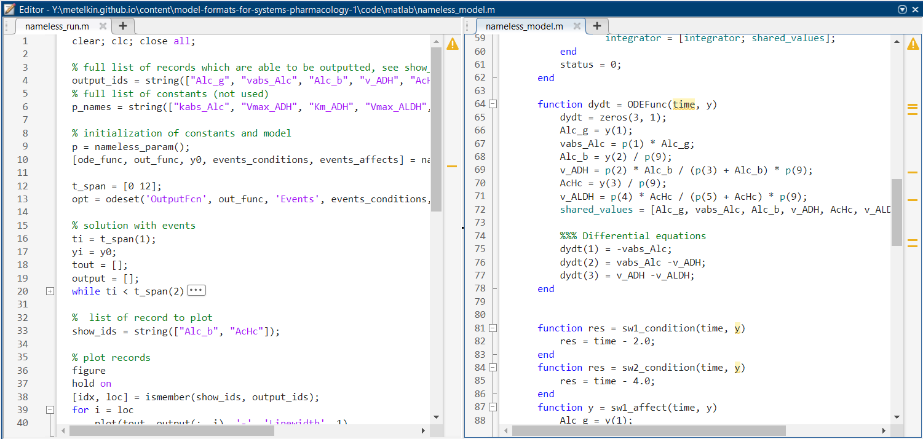Click right pane horizontal scrollbar thumb
The image size is (923, 439).
pyautogui.click(x=649, y=430)
